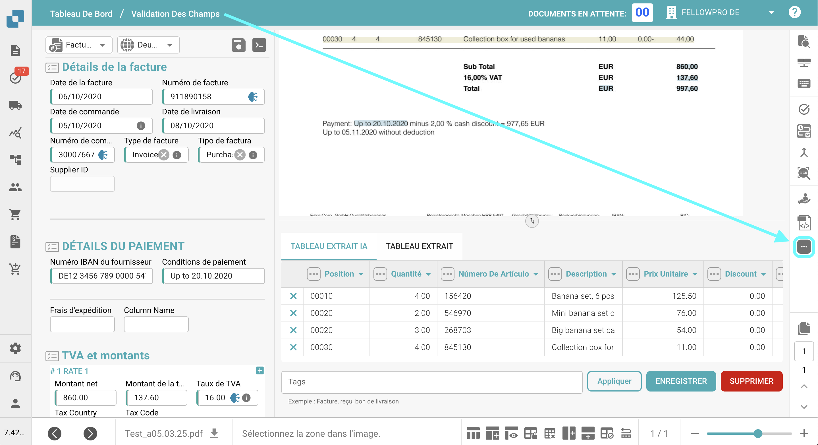This screenshot has height=445, width=818.
Task: Click the XML code file icon
Action: (x=804, y=222)
